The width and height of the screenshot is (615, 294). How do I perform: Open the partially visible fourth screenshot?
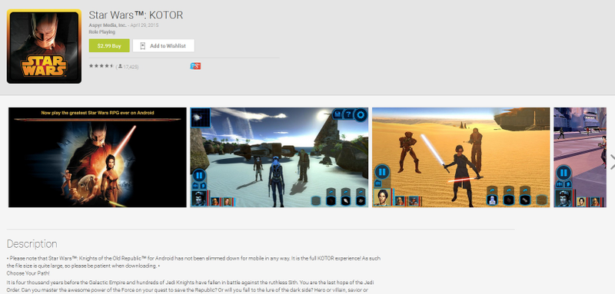point(580,157)
